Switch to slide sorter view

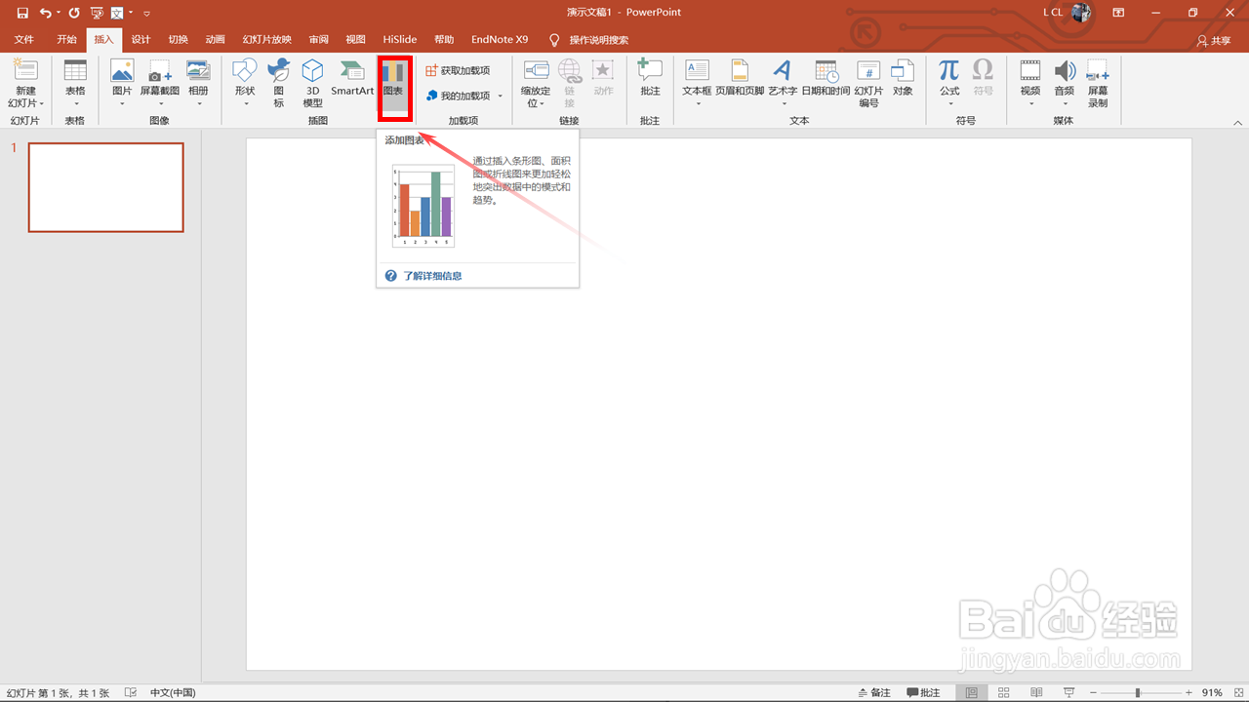(x=1004, y=692)
